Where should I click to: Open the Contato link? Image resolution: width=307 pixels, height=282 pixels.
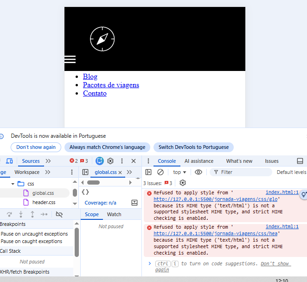[95, 93]
